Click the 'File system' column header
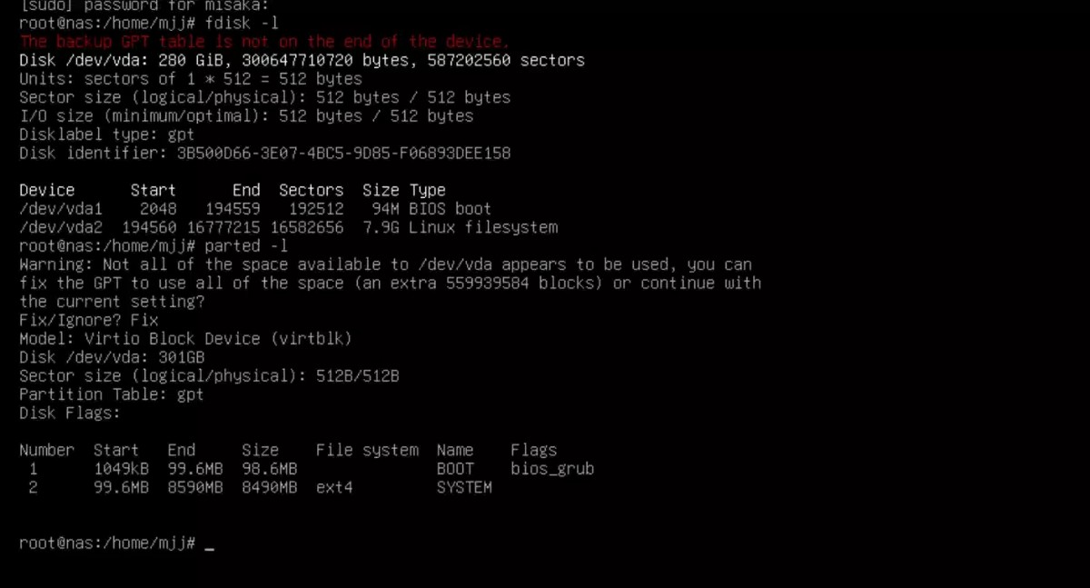The image size is (1090, 588). coord(367,450)
